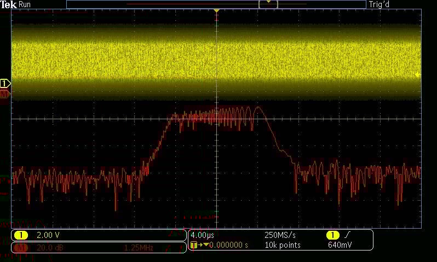The height and width of the screenshot is (262, 437).
Task: Click the 250MS/s sample rate readout
Action: 281,235
